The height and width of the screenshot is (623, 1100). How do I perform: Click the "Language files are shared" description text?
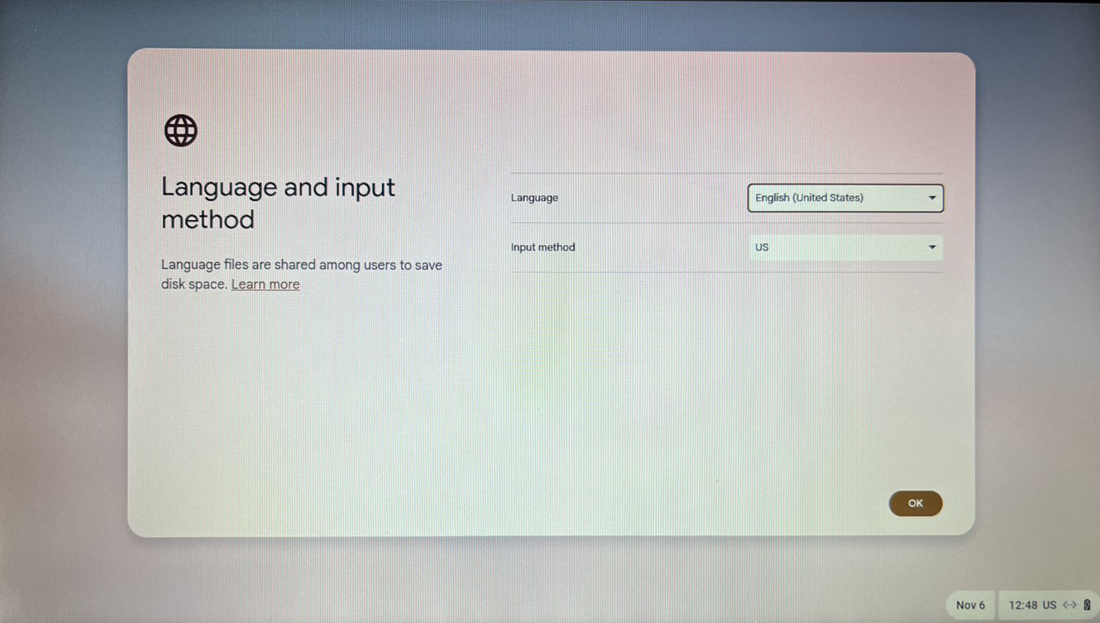pyautogui.click(x=301, y=266)
